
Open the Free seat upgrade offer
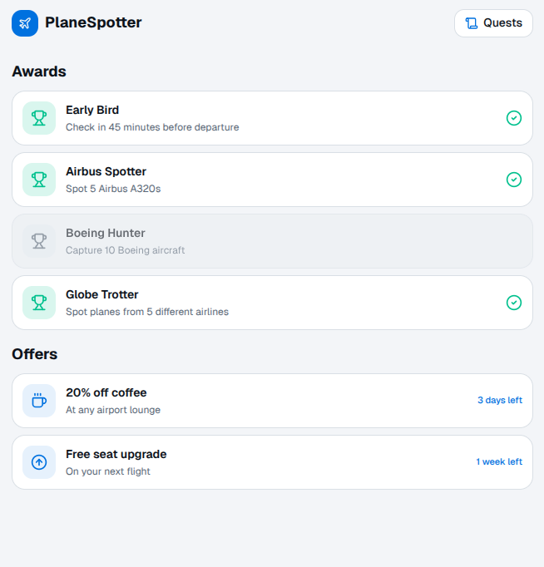pos(250,462)
